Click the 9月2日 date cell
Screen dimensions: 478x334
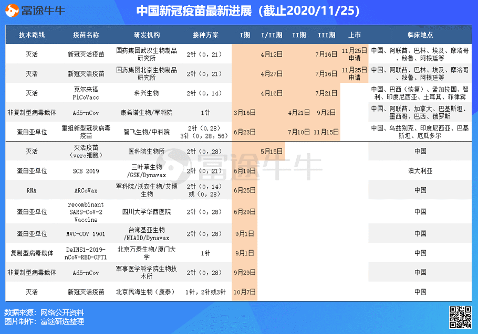click(327, 113)
